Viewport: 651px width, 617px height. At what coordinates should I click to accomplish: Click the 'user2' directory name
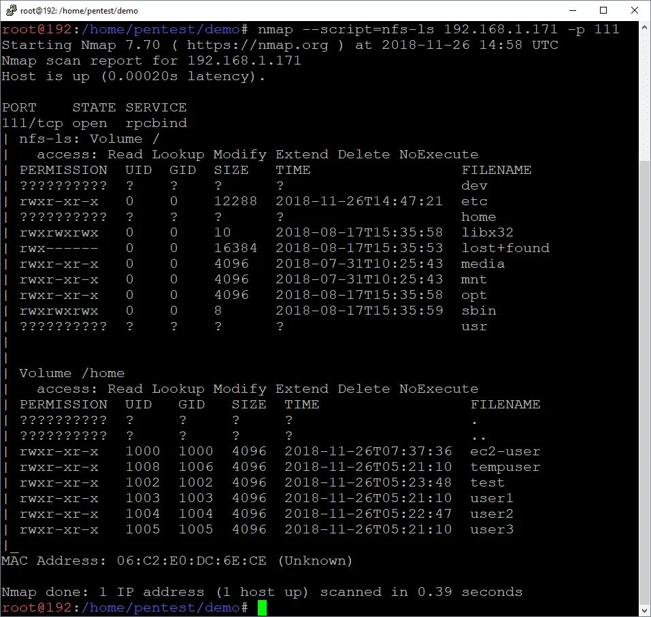tap(492, 514)
